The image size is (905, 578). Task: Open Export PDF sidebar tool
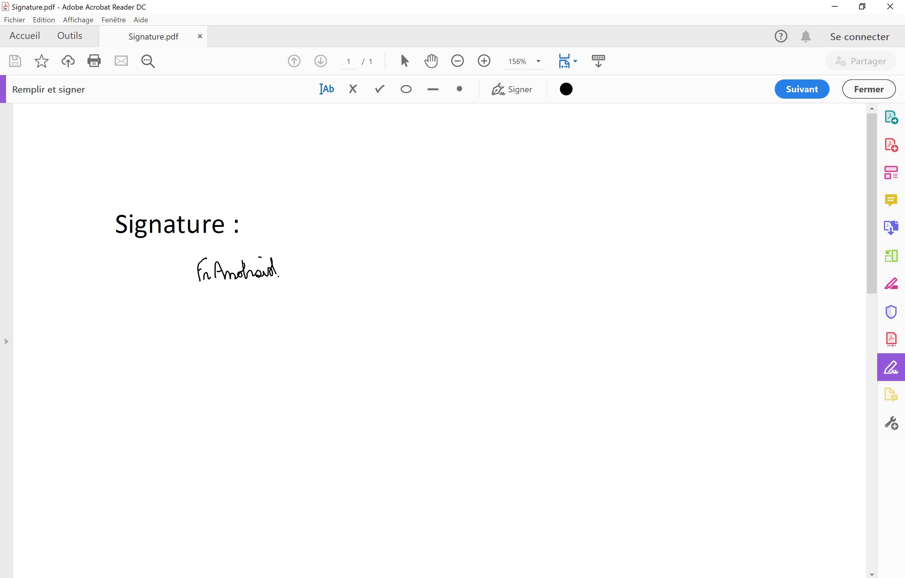click(891, 117)
